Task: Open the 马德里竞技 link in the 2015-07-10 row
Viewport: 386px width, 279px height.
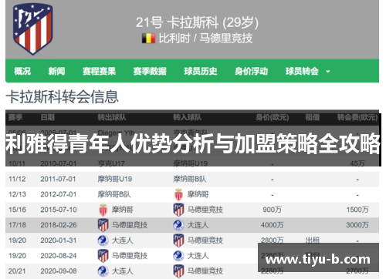Action: [205, 210]
